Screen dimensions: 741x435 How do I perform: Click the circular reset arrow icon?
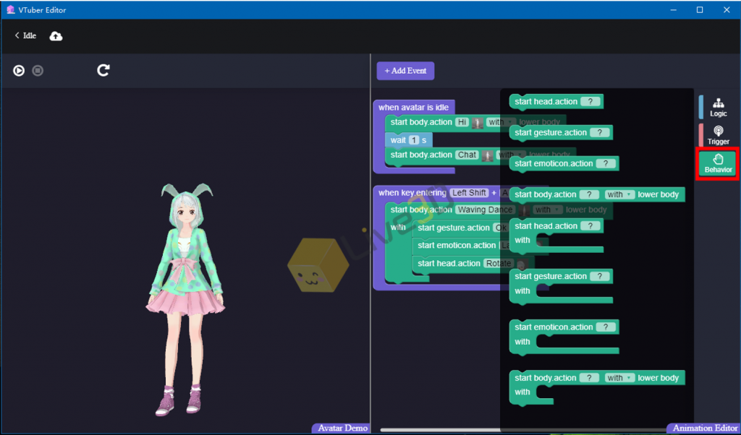103,70
